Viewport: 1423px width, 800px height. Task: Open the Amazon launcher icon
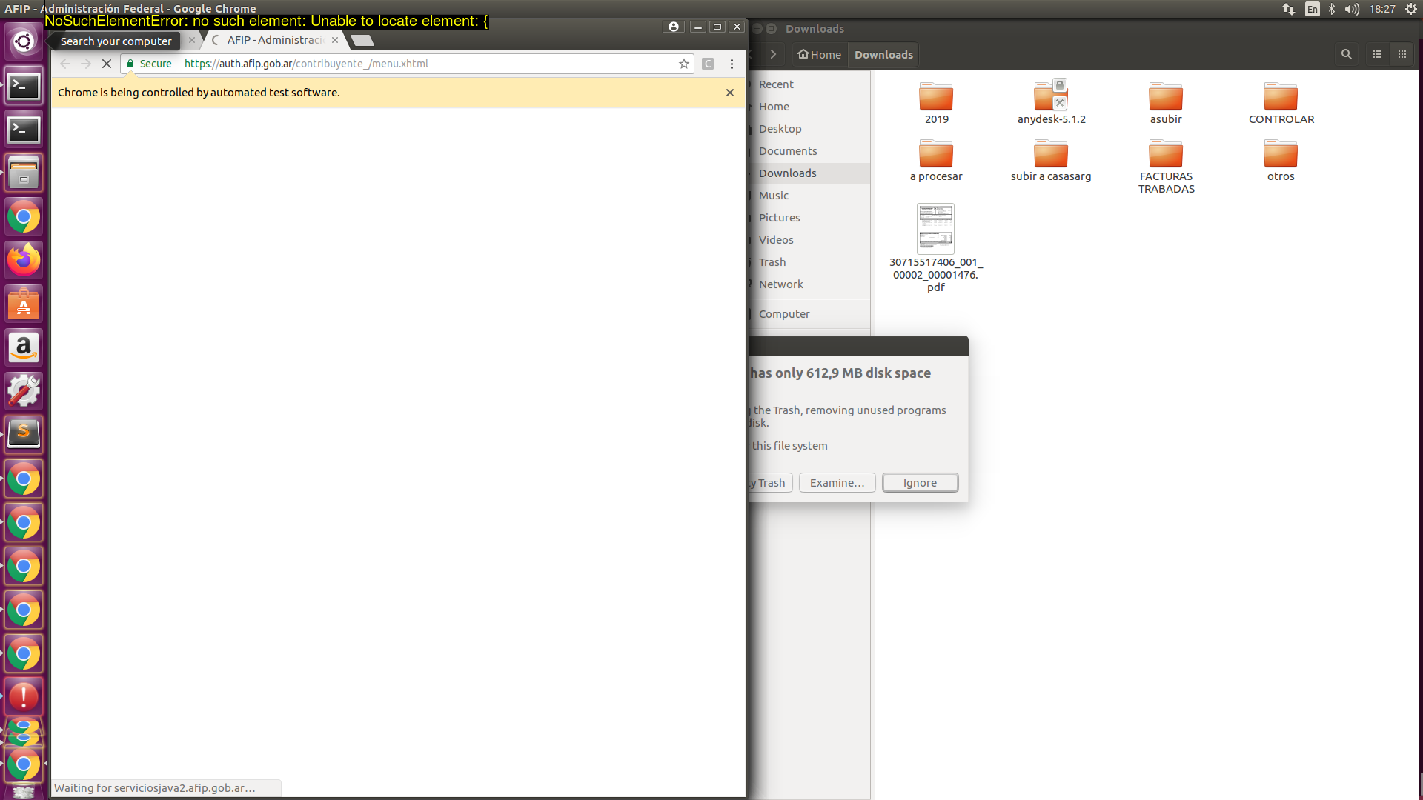[x=24, y=348]
